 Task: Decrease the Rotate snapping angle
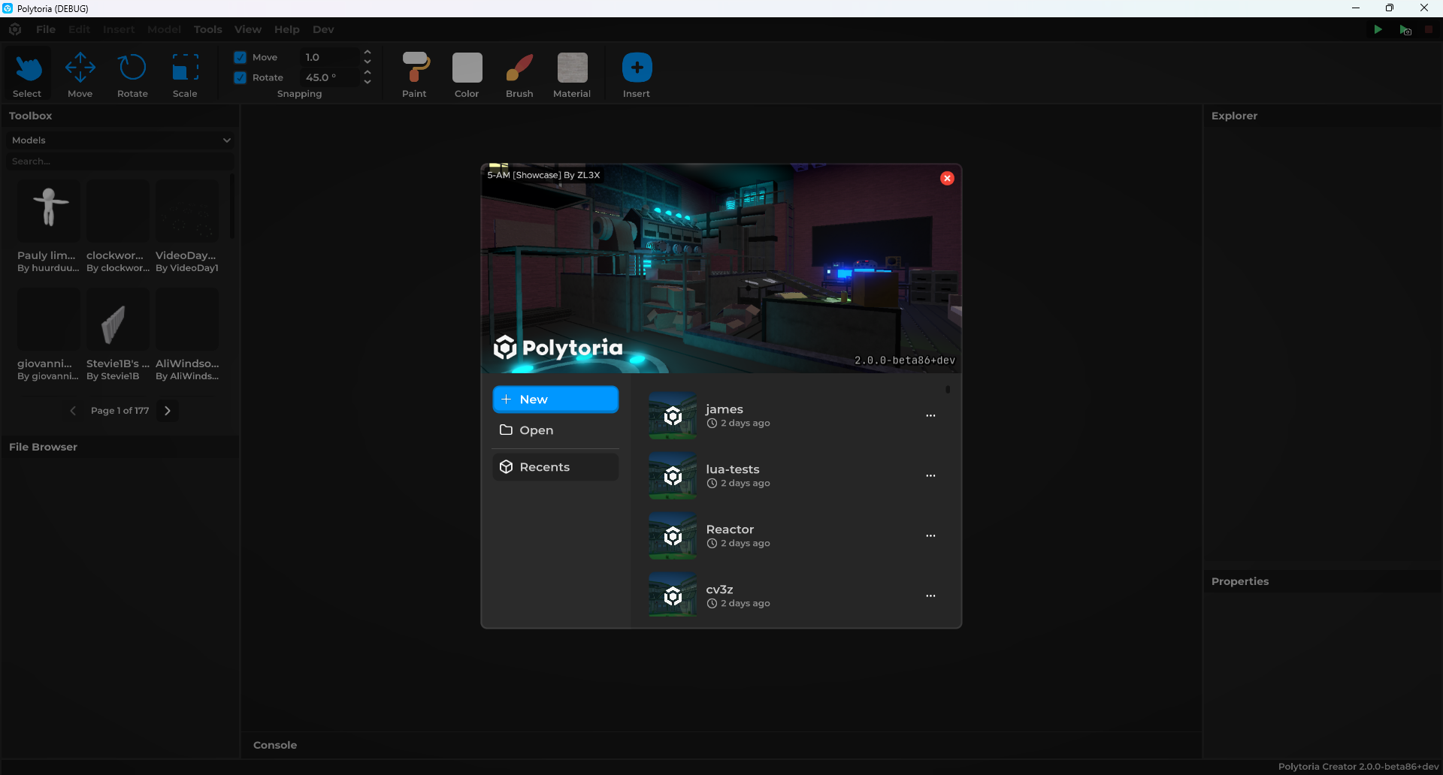tap(368, 82)
